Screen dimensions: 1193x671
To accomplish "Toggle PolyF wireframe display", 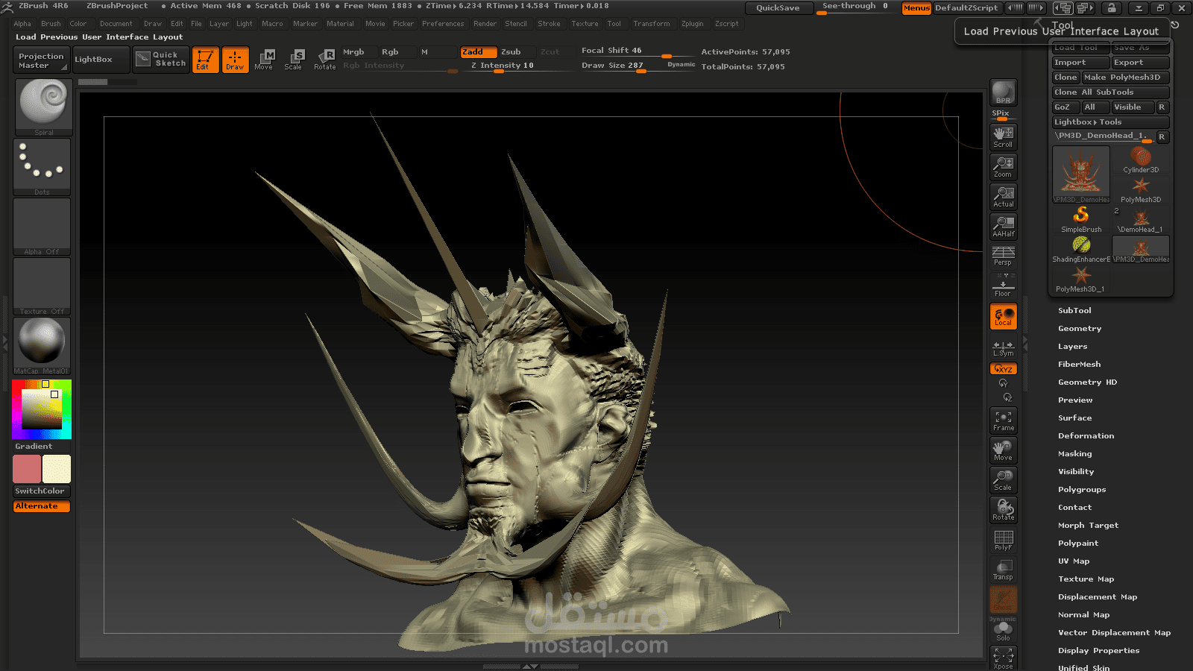I will click(x=1003, y=539).
